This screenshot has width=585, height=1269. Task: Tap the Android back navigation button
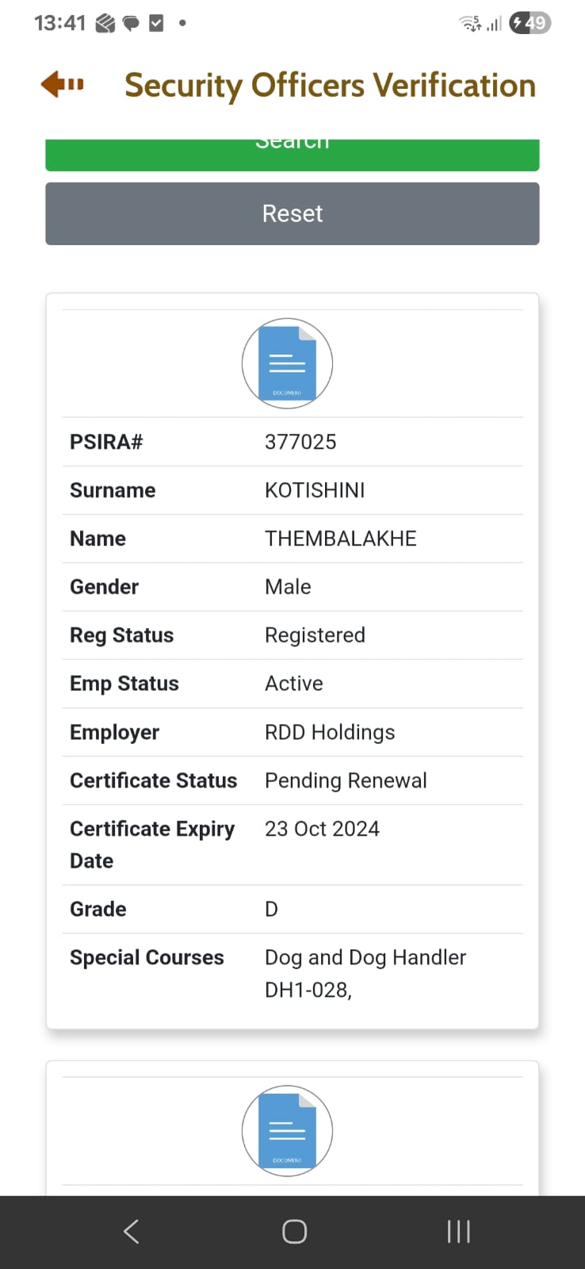point(132,1231)
